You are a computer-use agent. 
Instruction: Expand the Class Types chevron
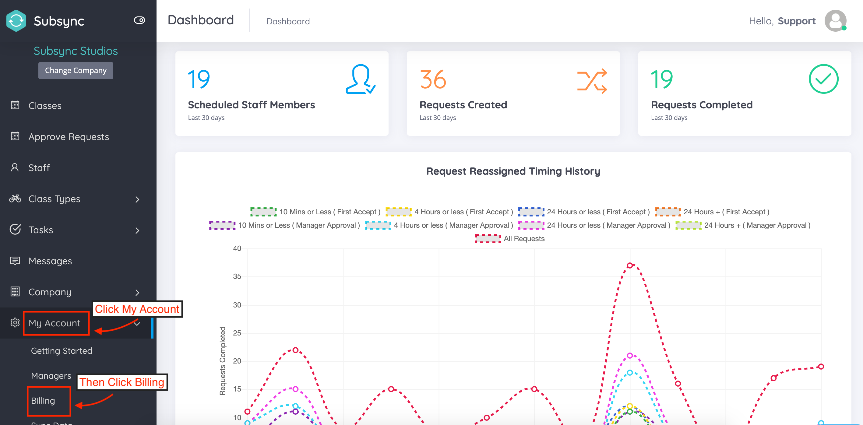point(137,200)
